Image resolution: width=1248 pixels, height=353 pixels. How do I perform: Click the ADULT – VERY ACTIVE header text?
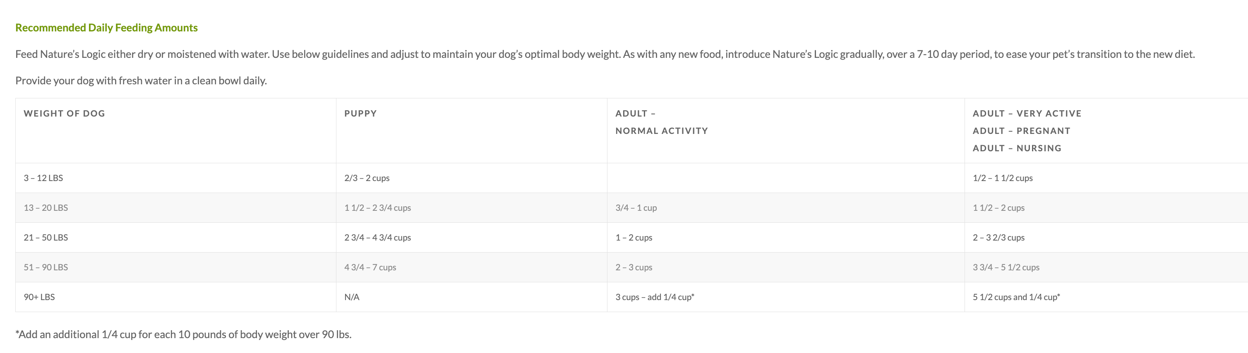coord(1027,113)
